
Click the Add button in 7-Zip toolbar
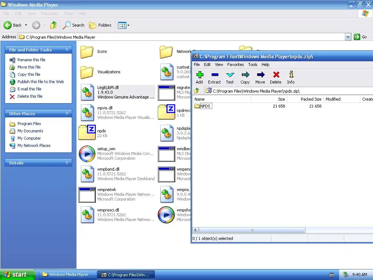pos(199,78)
